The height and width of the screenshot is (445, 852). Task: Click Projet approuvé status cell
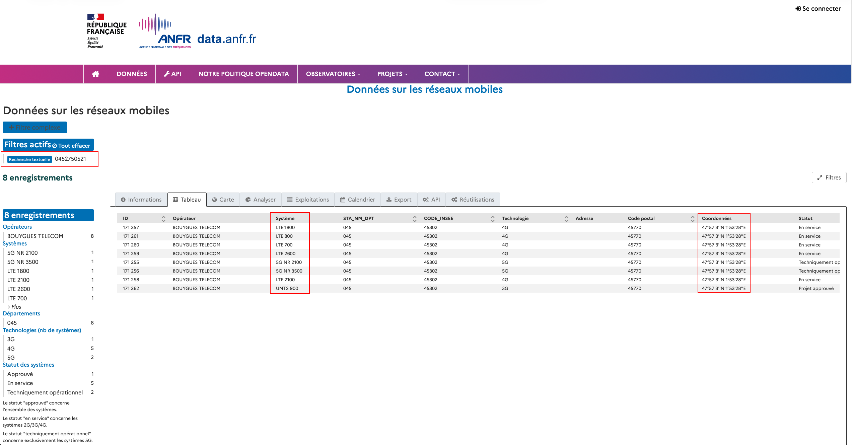click(816, 288)
